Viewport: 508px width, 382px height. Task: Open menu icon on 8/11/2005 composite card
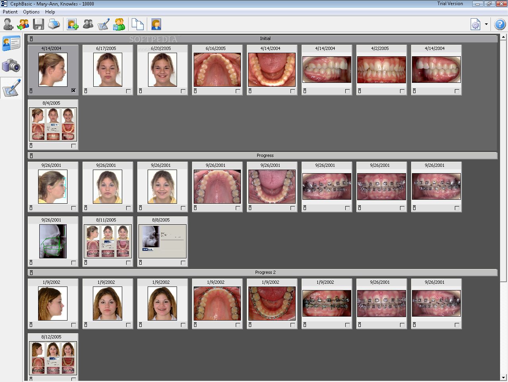(86, 263)
